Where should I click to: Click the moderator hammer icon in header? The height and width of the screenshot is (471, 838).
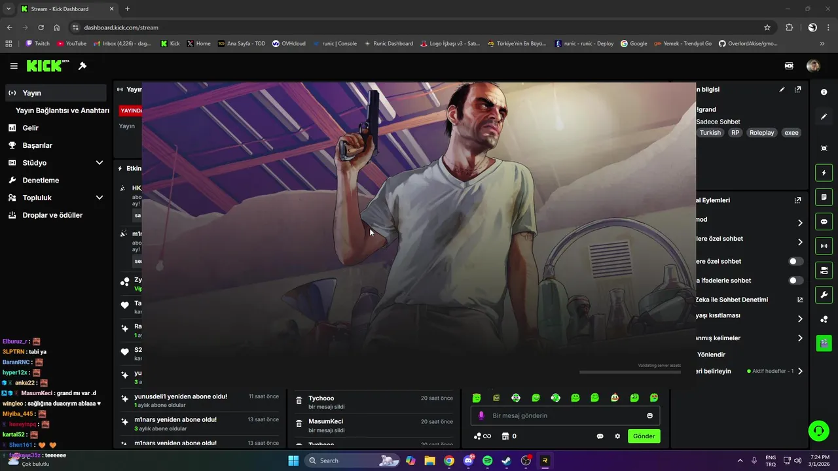82,66
